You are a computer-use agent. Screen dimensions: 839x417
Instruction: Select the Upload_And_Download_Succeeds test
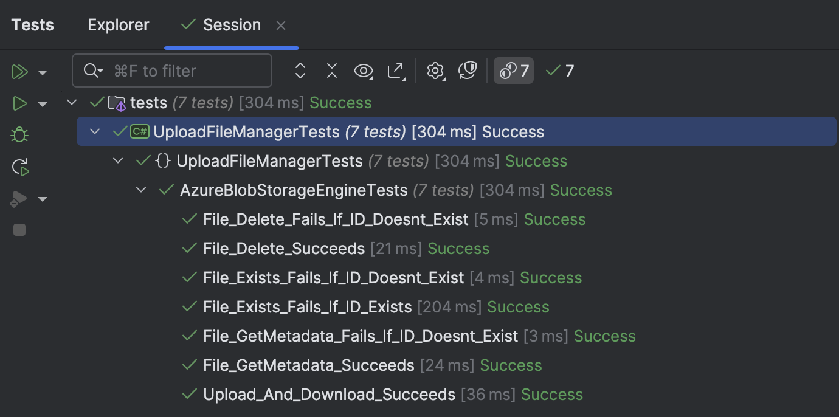(329, 394)
